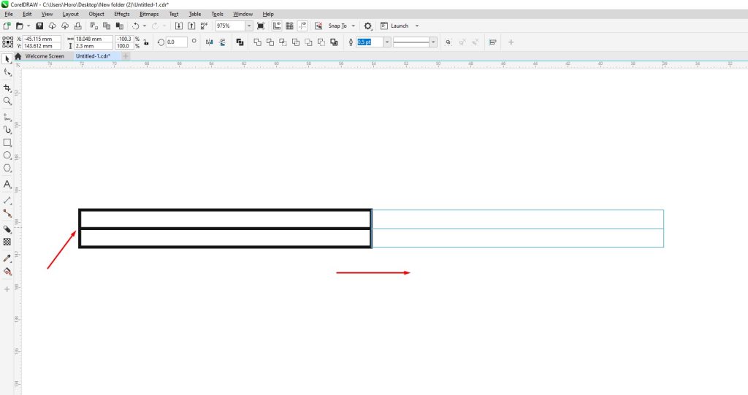The height and width of the screenshot is (395, 748).
Task: Expand the Open folder dropdown arrow
Action: pyautogui.click(x=28, y=26)
